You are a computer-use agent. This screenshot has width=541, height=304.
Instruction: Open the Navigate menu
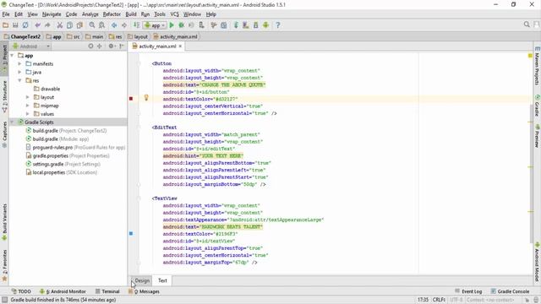[52, 14]
